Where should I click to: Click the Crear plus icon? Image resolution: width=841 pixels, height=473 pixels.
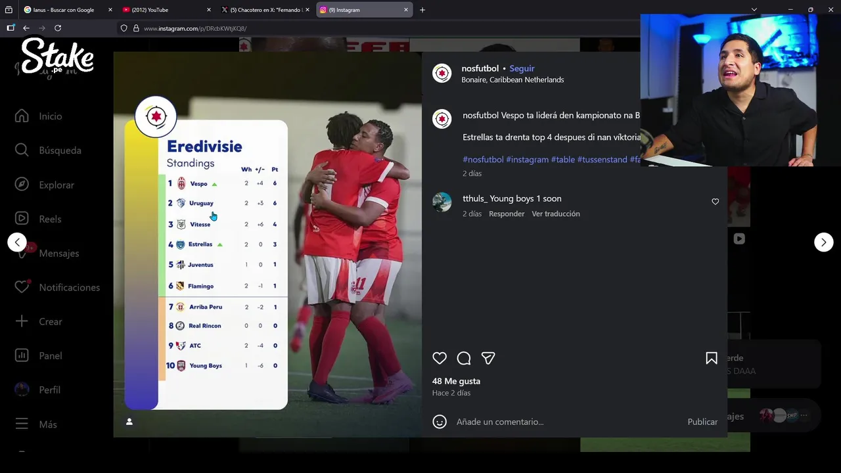pos(22,321)
